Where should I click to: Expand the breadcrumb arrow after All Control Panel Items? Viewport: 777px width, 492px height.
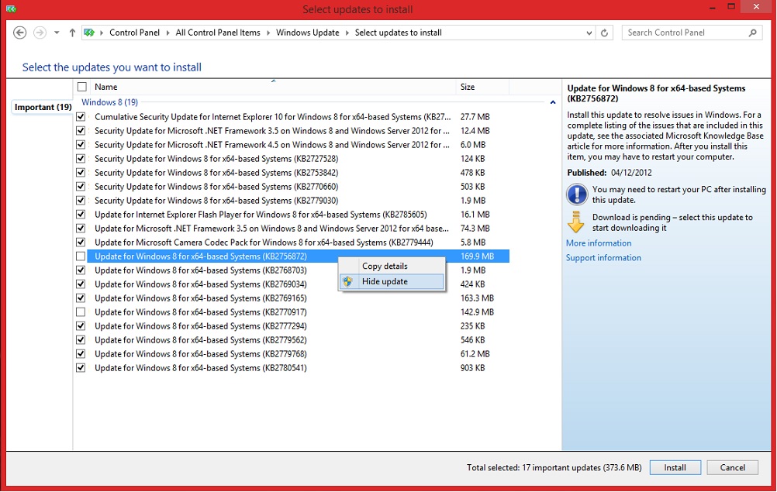(268, 33)
